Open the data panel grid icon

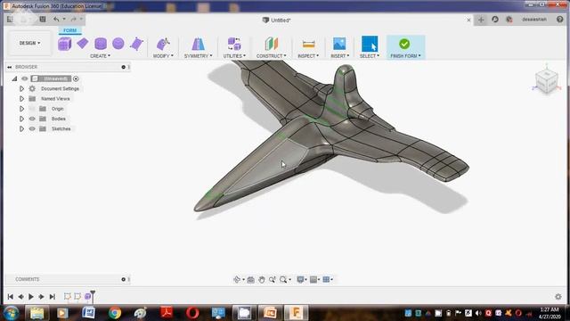[10, 20]
